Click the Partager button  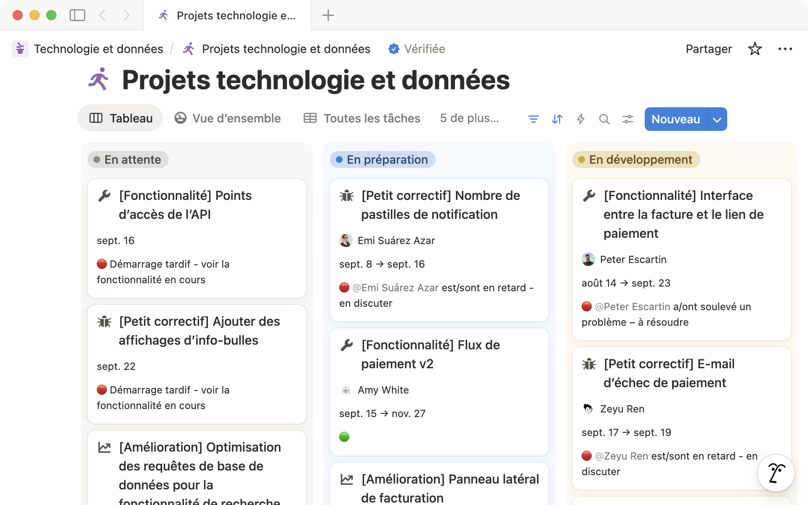pos(708,49)
